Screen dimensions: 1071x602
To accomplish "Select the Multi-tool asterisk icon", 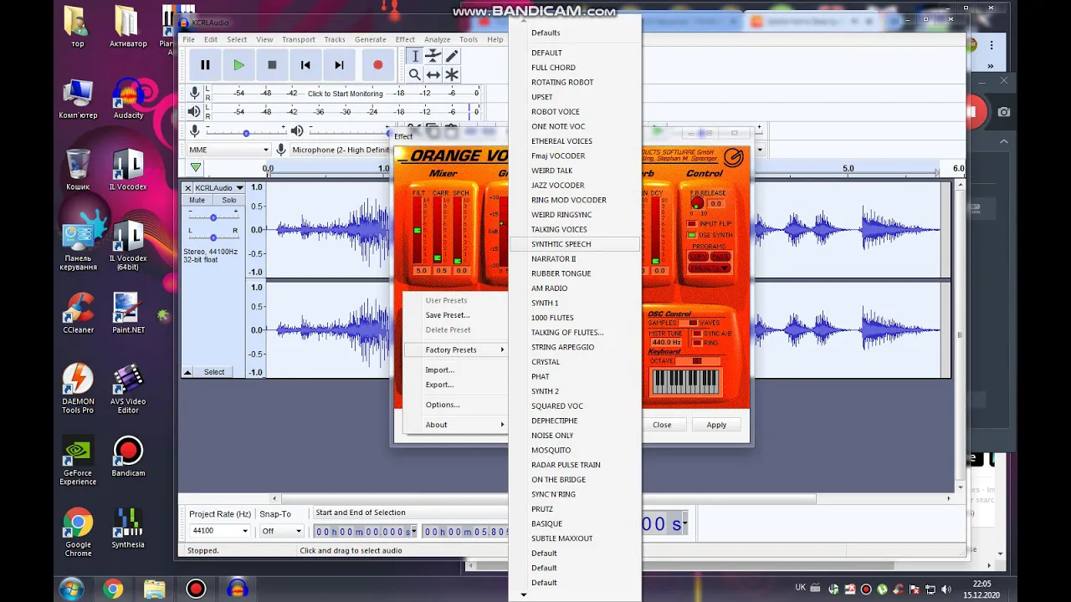I will click(x=452, y=74).
